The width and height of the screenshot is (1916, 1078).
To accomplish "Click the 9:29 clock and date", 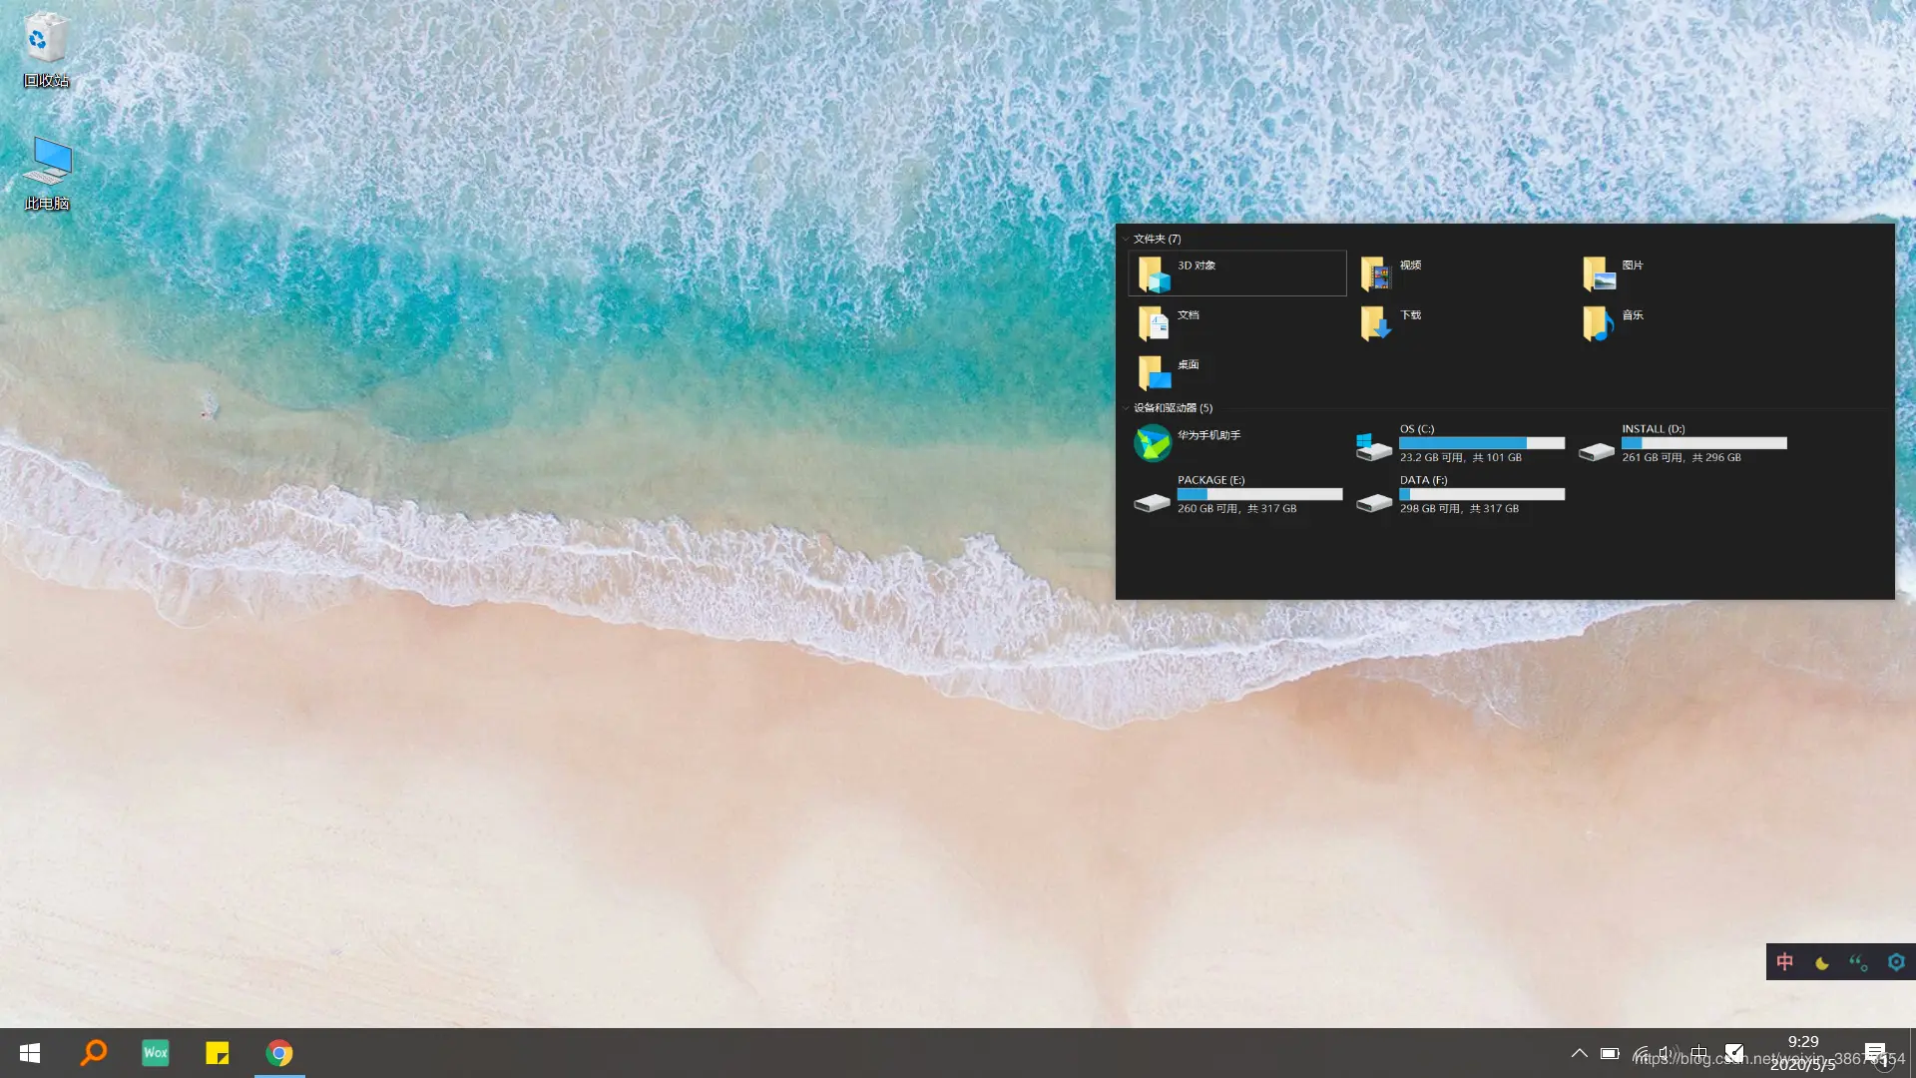I will coord(1802,1053).
